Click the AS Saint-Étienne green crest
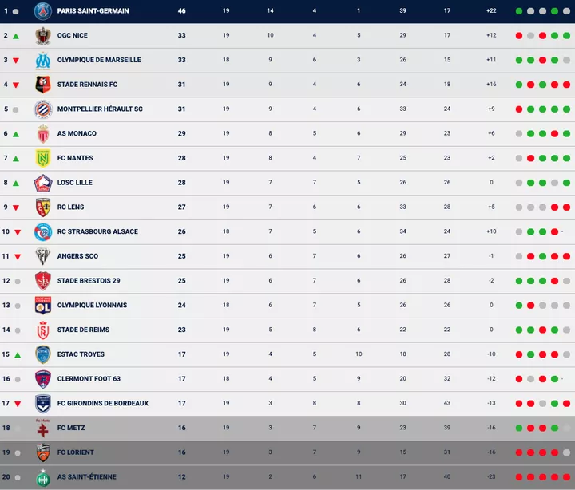This screenshot has height=490, width=575. point(42,477)
